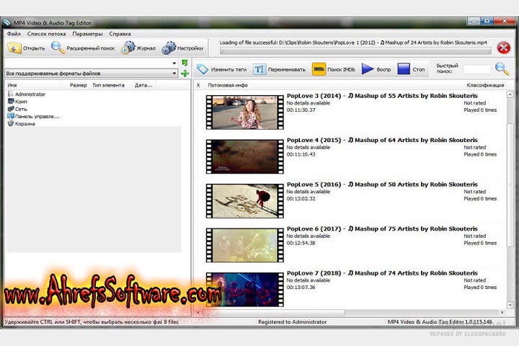Open the Журнал log
The height and width of the screenshot is (346, 519).
point(138,48)
